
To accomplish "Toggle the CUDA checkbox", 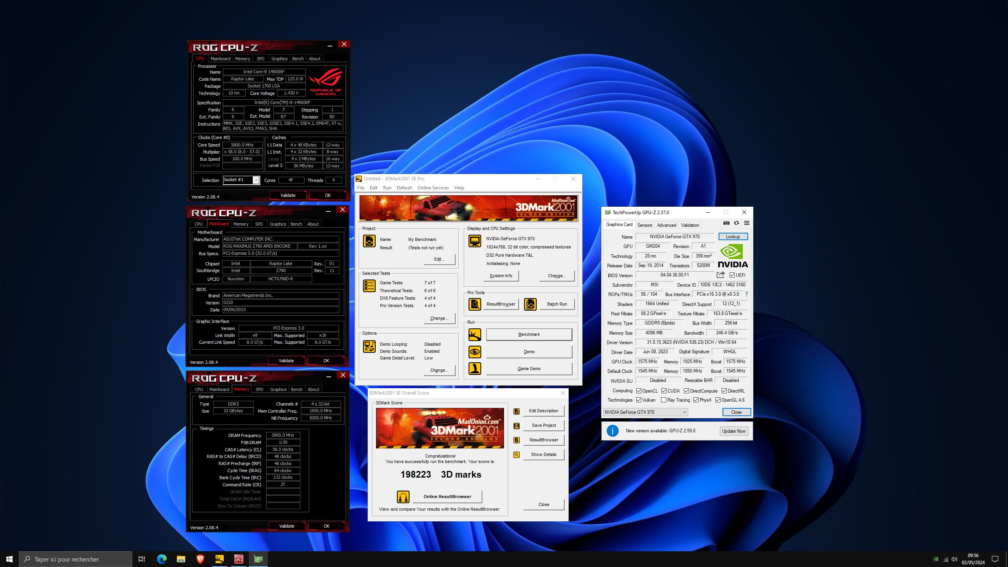I will coord(664,391).
